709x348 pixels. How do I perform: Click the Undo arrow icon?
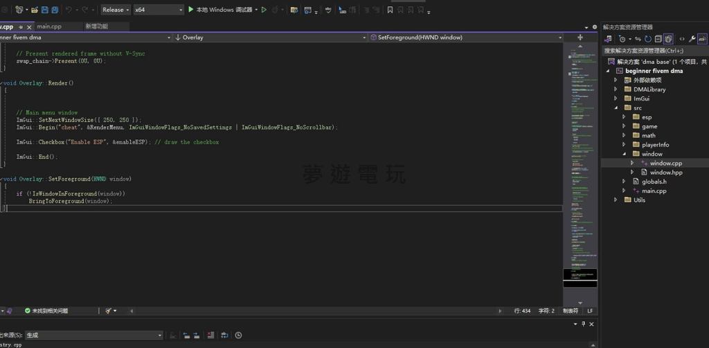pos(69,10)
